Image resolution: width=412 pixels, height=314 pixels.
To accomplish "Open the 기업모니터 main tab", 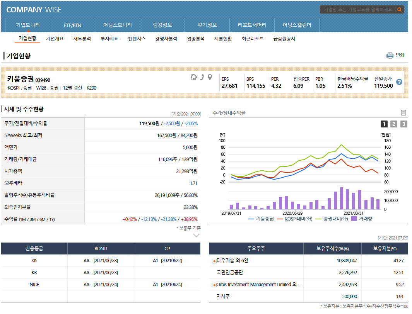I will tap(27, 25).
